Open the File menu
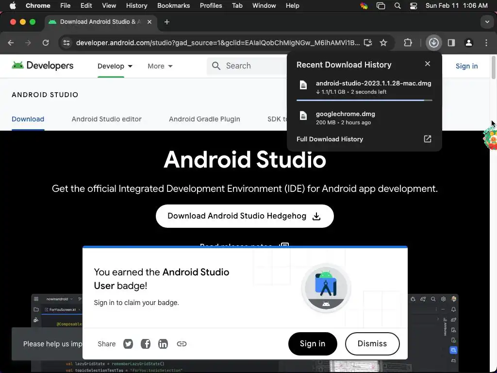 66,6
